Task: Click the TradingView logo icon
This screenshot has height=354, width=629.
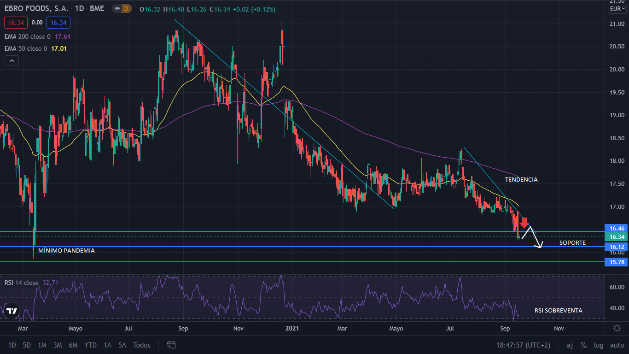Action: coord(12,311)
